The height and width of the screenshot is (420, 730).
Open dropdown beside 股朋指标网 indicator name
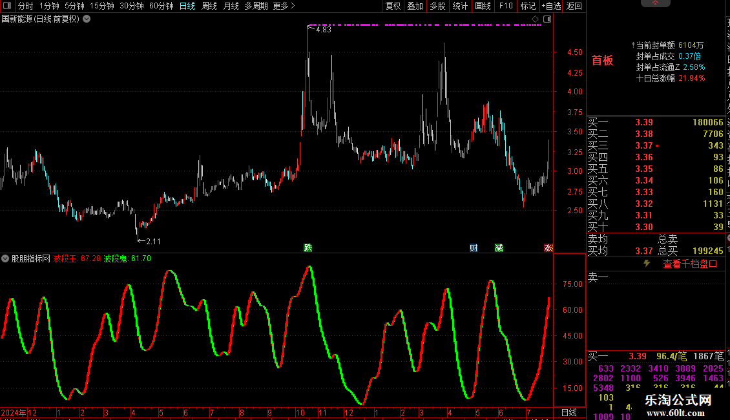[5, 258]
